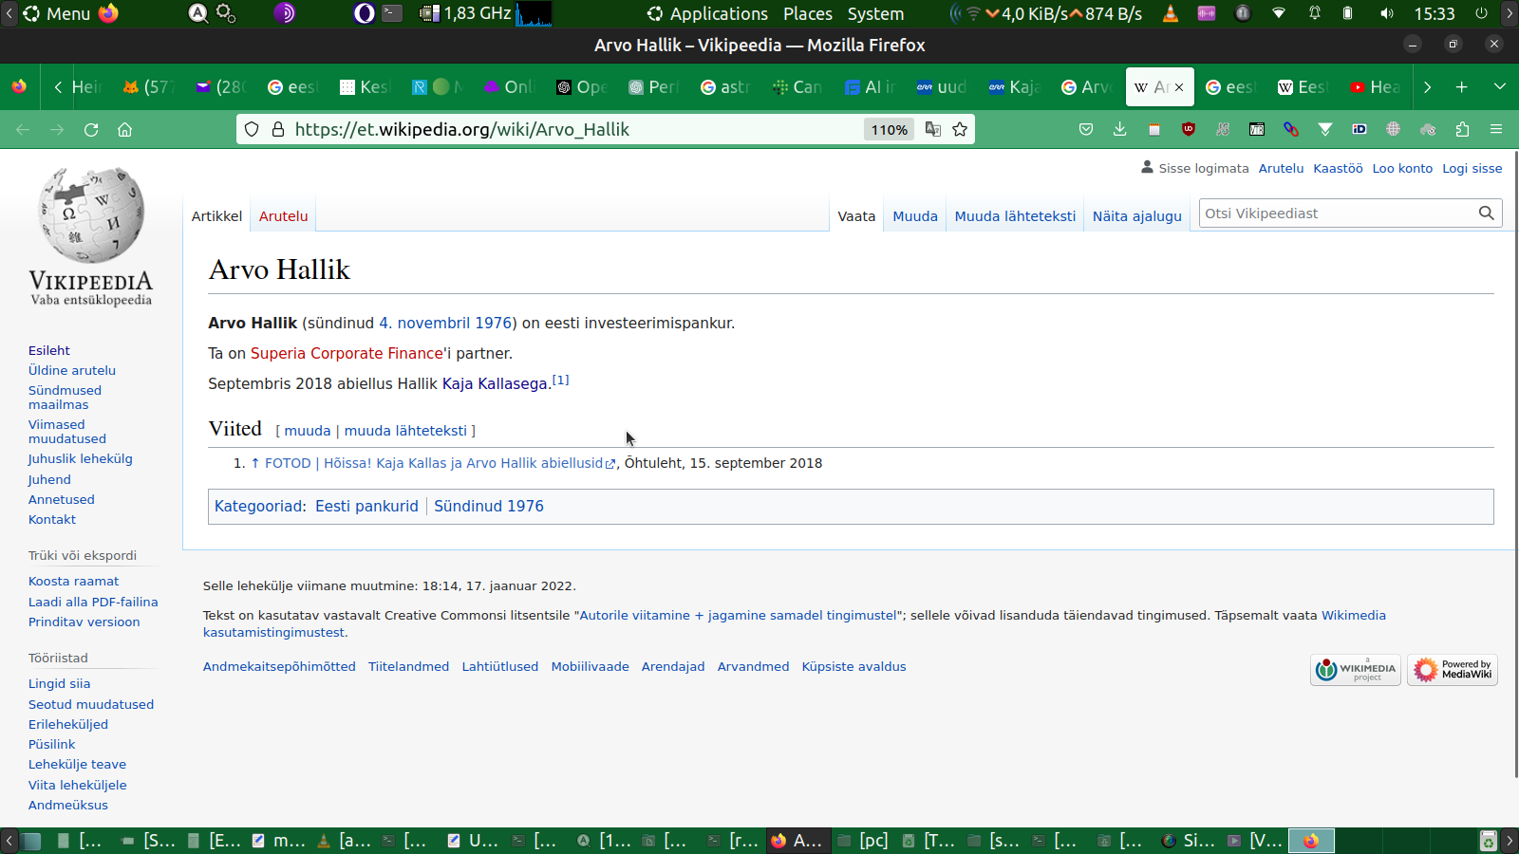The width and height of the screenshot is (1519, 854).
Task: Open the uBlock Origin extension icon
Action: 1188,130
